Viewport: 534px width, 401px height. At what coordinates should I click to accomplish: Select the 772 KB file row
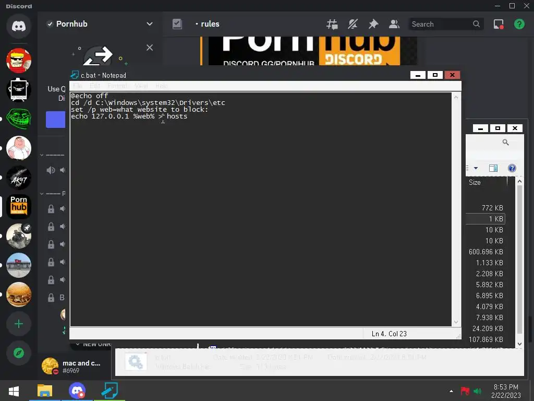[x=486, y=208]
